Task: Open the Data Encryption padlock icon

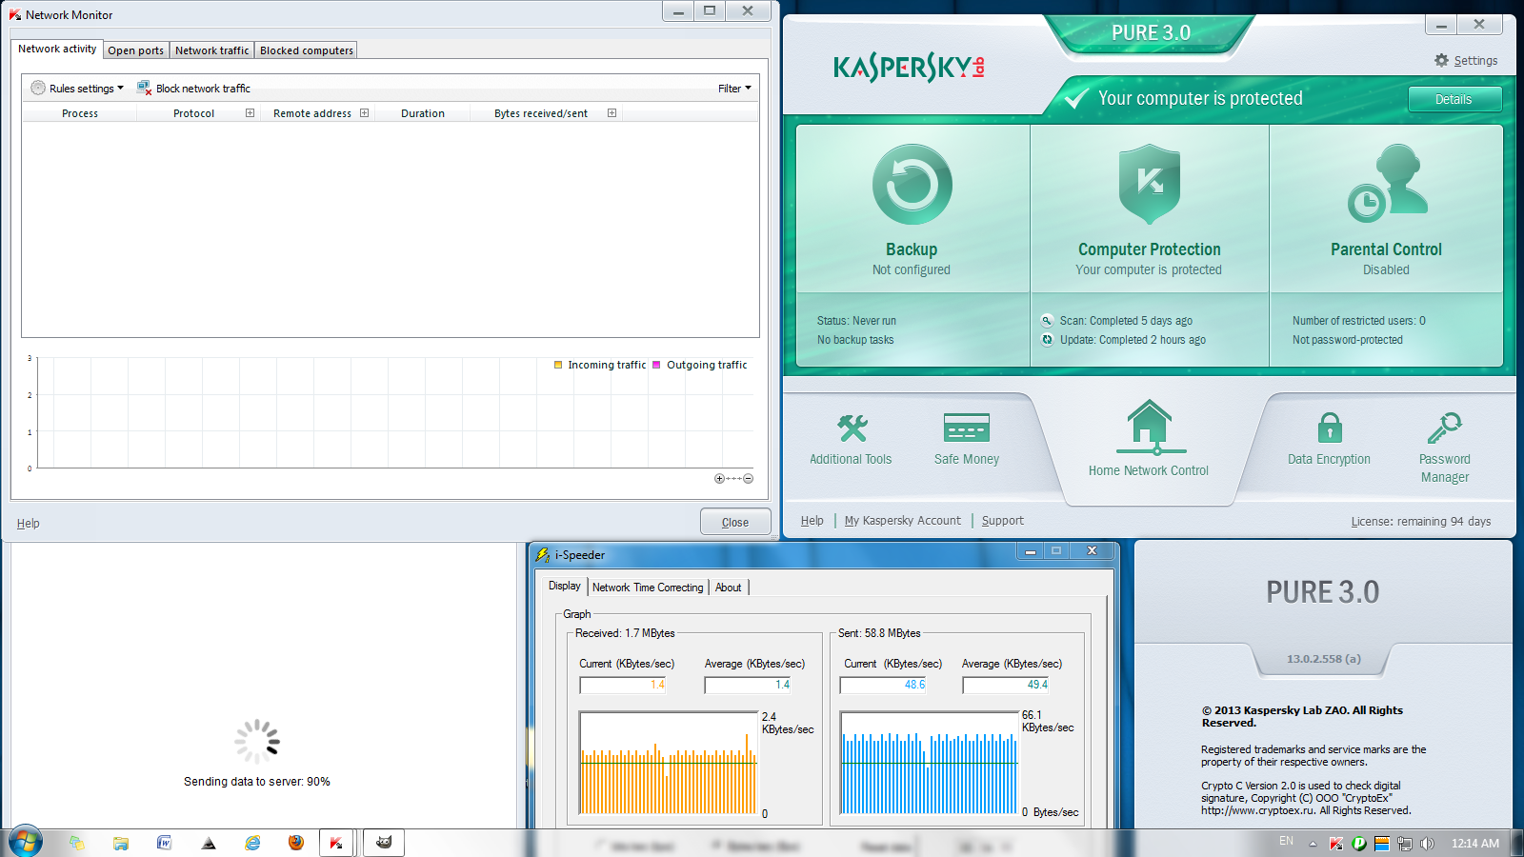Action: coord(1330,428)
